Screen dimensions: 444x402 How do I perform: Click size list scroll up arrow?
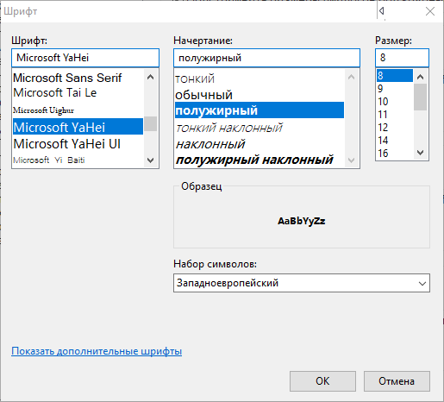click(421, 77)
